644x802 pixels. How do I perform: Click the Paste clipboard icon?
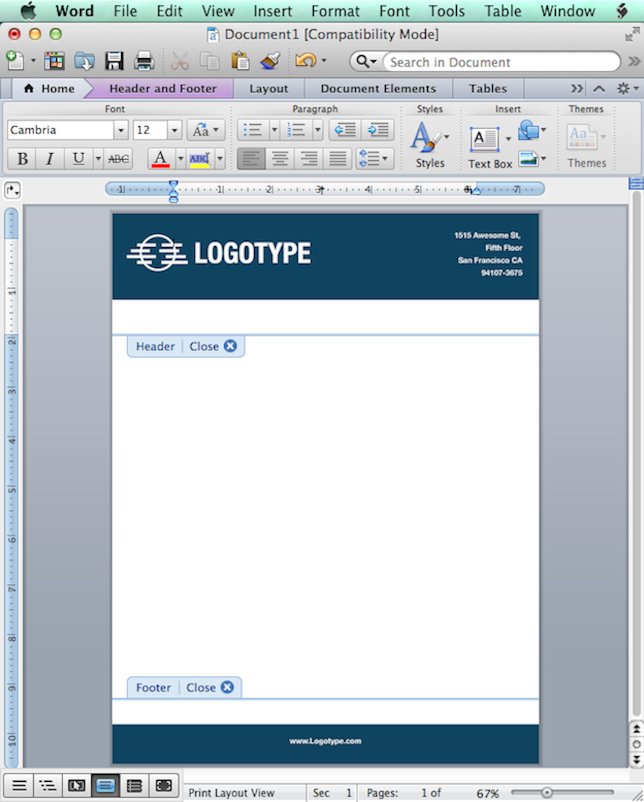click(x=240, y=62)
